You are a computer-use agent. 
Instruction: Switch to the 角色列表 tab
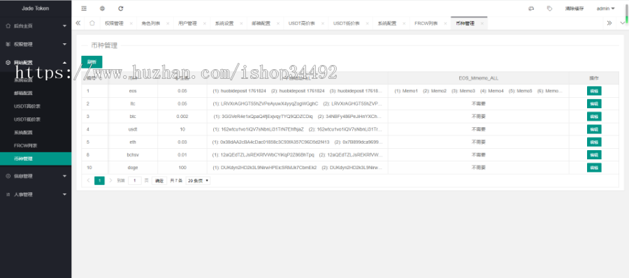click(x=150, y=23)
